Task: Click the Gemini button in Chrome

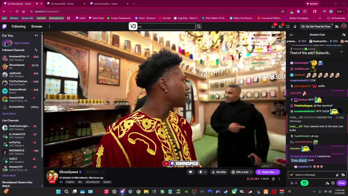Action: [312, 4]
